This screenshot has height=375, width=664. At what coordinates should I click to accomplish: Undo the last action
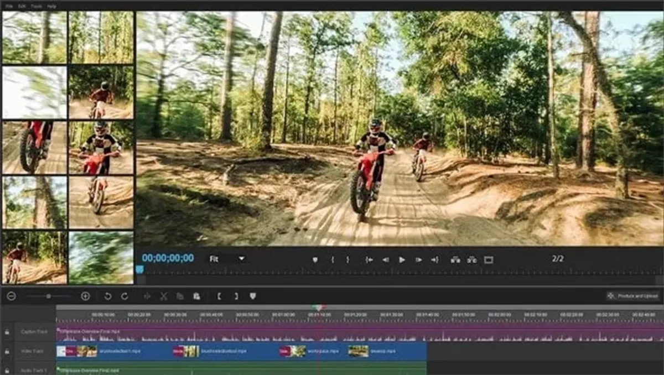tap(108, 296)
